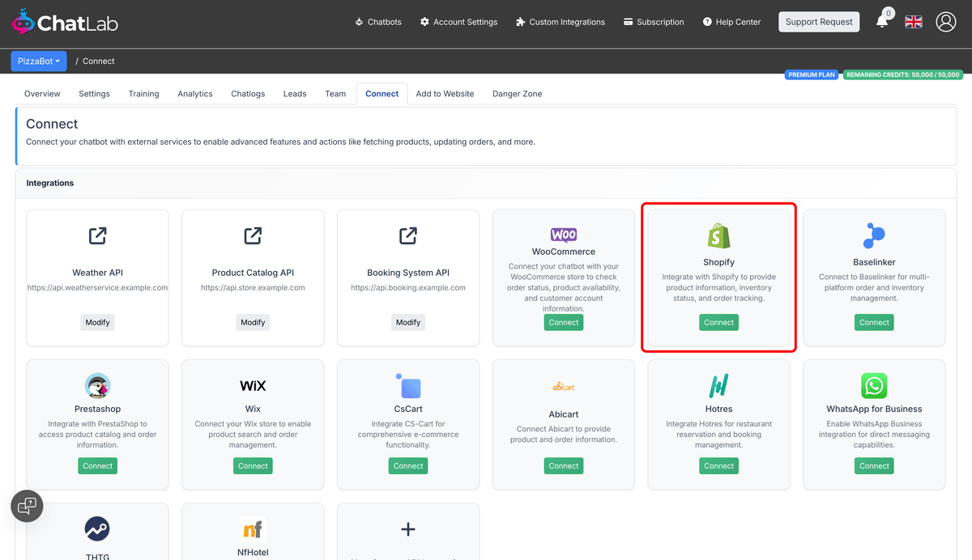Open the PizzaBot dropdown

coord(38,61)
